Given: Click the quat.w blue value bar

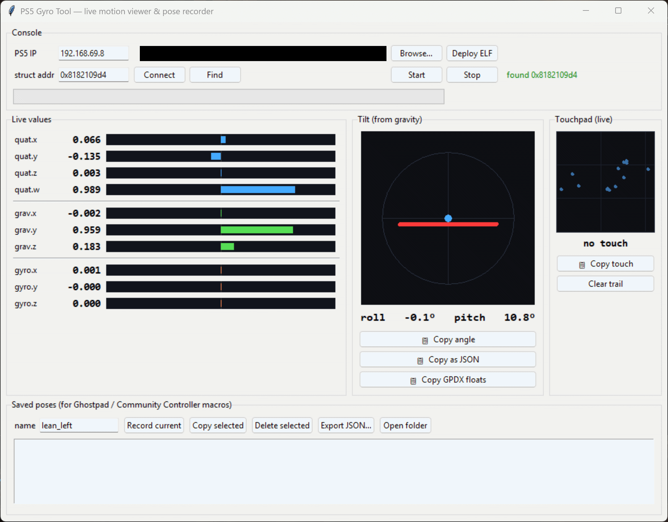Looking at the screenshot, I should (x=258, y=190).
